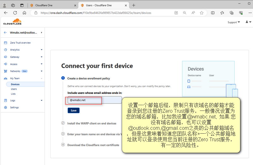Click the Networks sidebar icon
This screenshot has height=165, width=253.
pos(5,71)
